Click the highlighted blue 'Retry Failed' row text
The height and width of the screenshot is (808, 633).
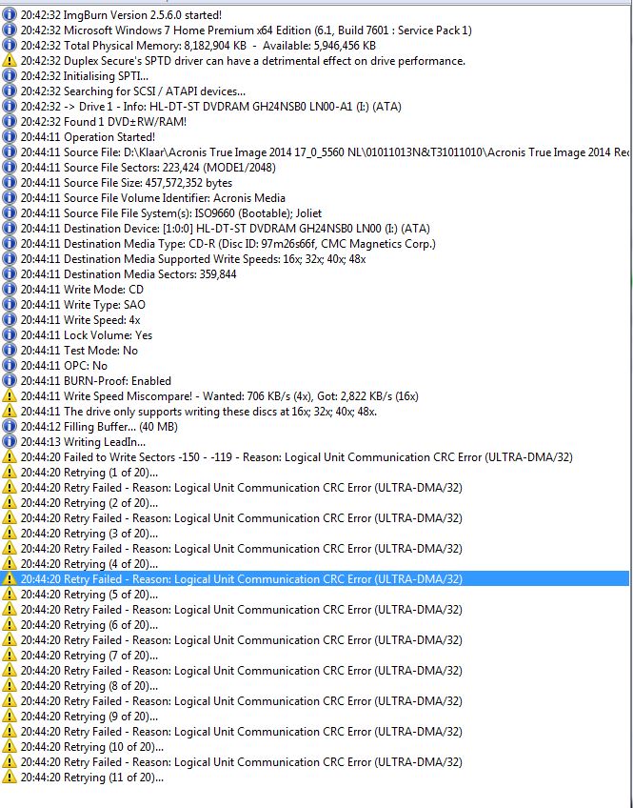pos(242,579)
